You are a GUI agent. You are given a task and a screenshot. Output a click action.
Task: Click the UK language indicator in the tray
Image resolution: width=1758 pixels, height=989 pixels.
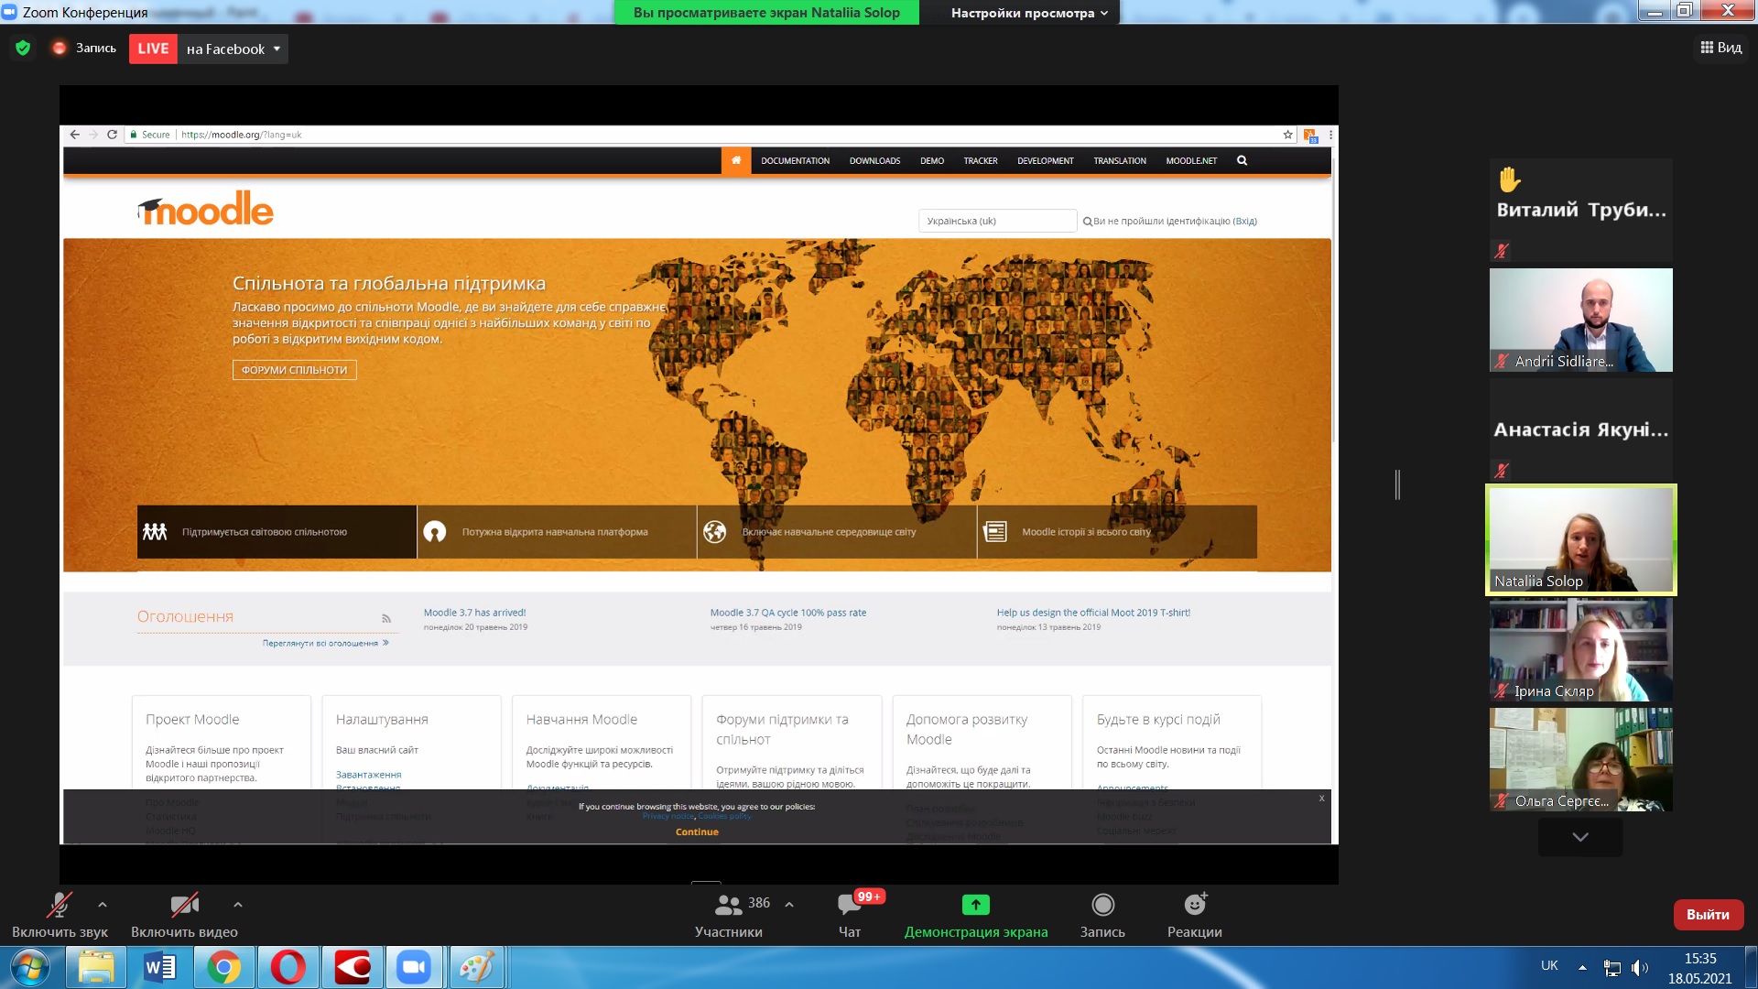pyautogui.click(x=1549, y=965)
